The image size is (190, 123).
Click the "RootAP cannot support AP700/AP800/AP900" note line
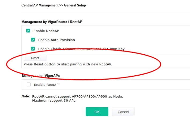(77, 97)
